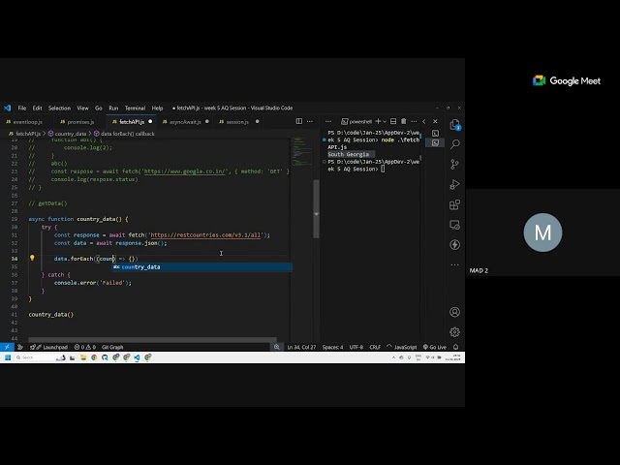Select the country_data autocomplete suggestion

click(140, 266)
